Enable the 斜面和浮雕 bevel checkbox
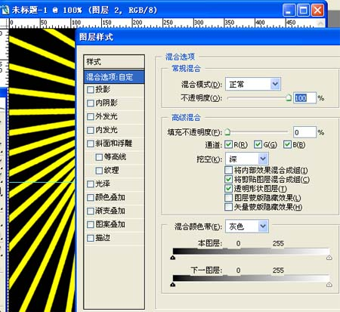Screen dimensions: 340x312 click(90, 144)
